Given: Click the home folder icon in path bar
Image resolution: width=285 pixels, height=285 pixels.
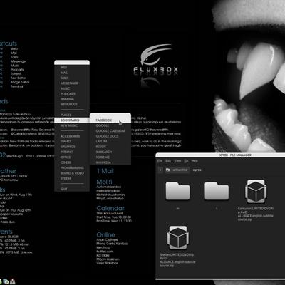Looking at the screenshot, I should tap(168, 170).
